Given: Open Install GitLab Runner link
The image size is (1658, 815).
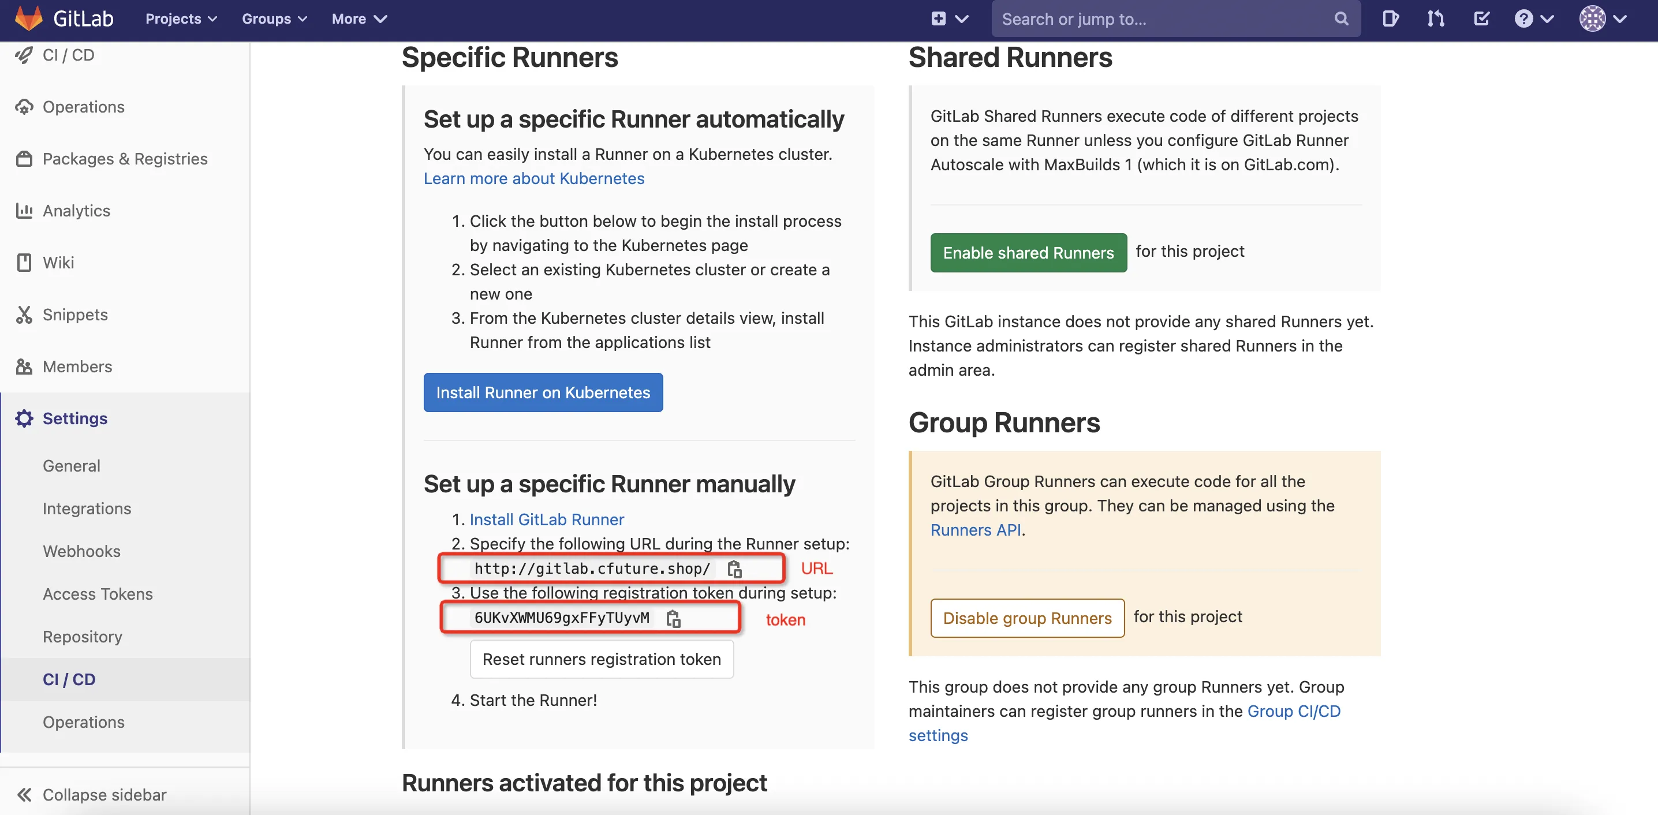Looking at the screenshot, I should [547, 519].
